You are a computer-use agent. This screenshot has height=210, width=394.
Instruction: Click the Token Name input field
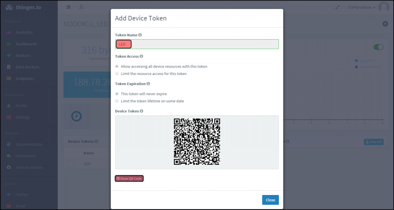[197, 44]
